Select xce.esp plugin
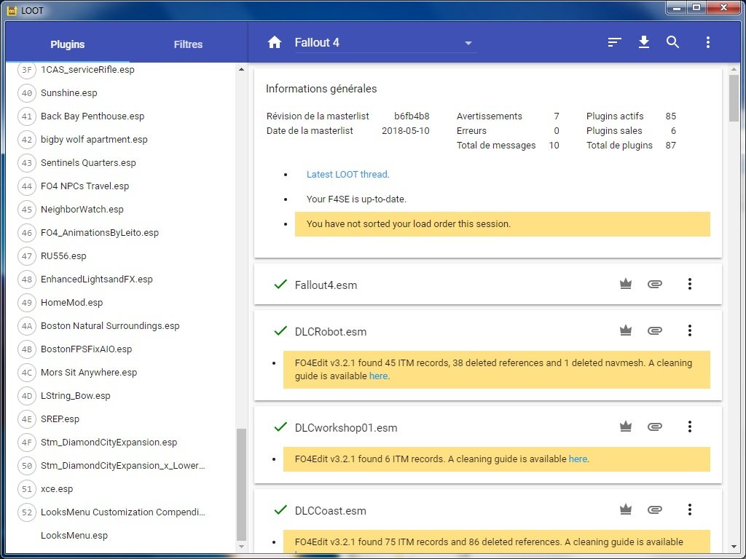The height and width of the screenshot is (559, 746). click(57, 489)
